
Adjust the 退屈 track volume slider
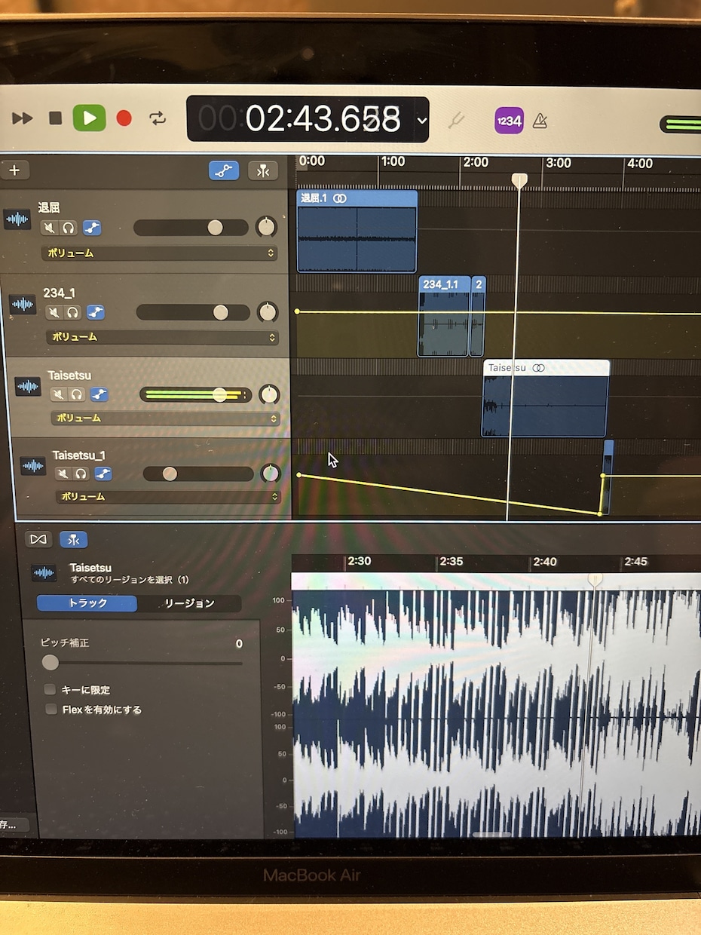(191, 227)
